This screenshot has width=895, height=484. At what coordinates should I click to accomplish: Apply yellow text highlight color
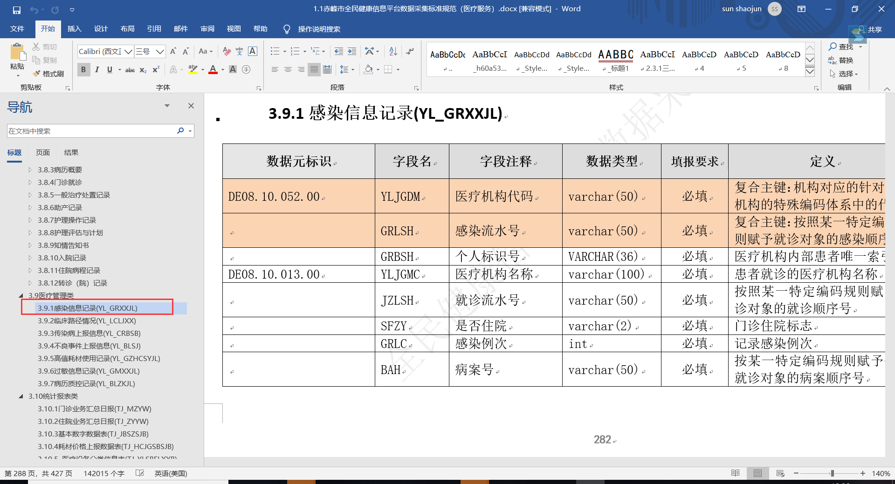tap(193, 70)
